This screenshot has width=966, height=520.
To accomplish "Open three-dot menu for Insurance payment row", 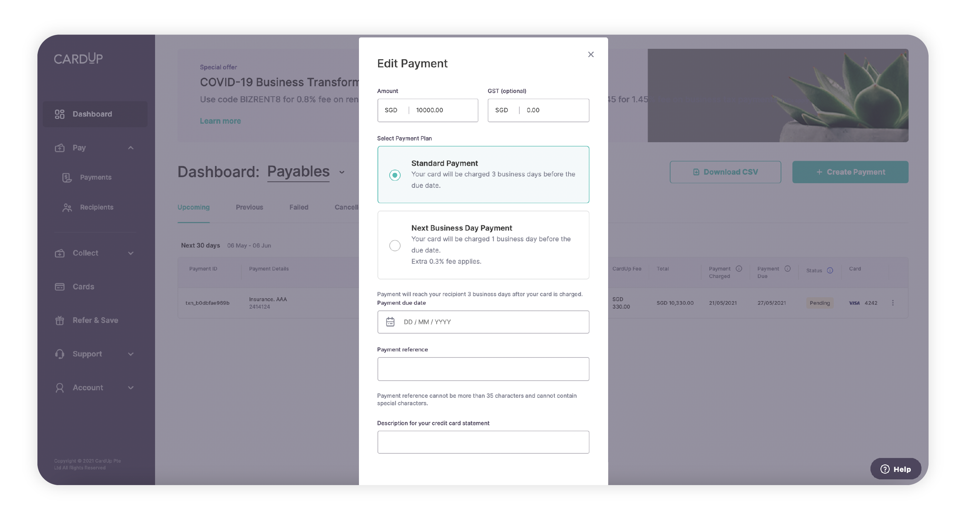I will 893,303.
